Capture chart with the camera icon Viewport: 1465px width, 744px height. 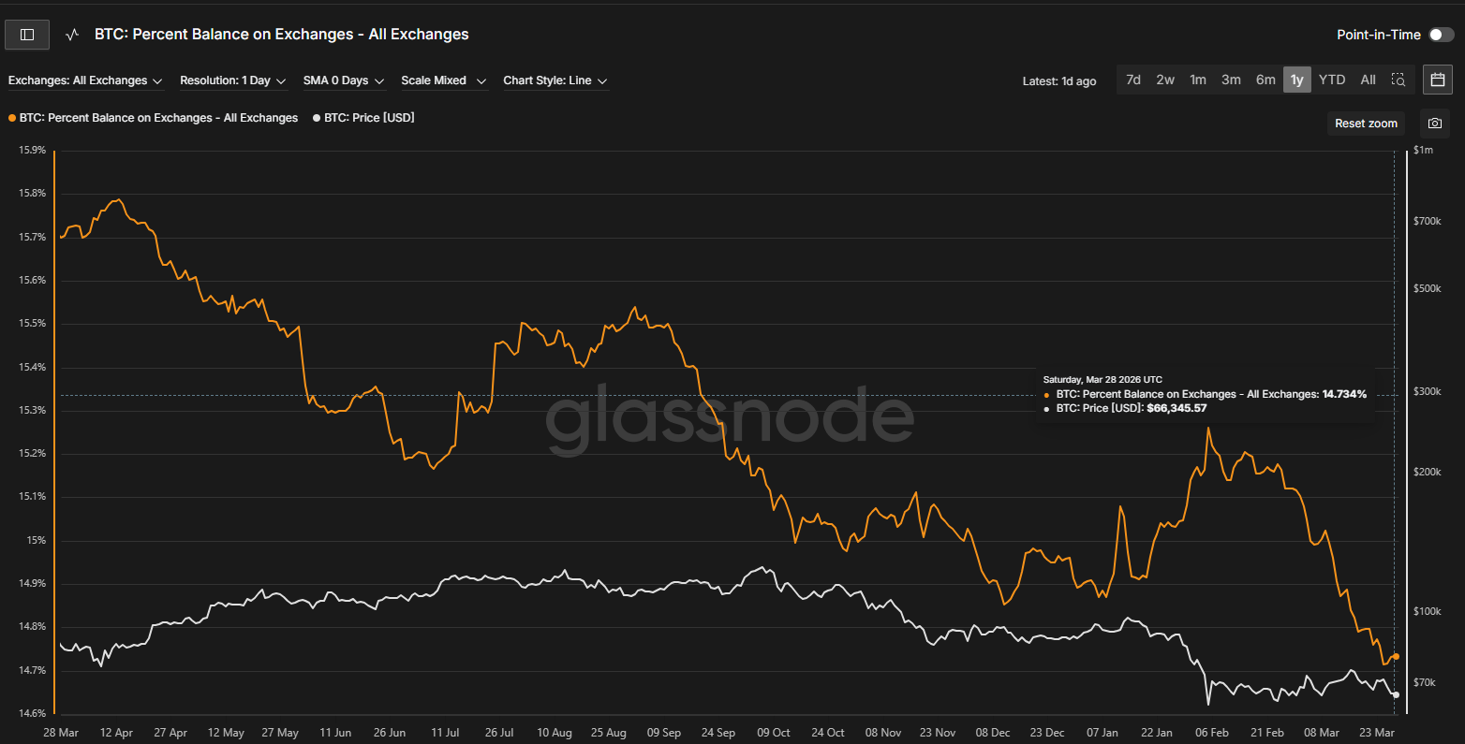click(1434, 124)
